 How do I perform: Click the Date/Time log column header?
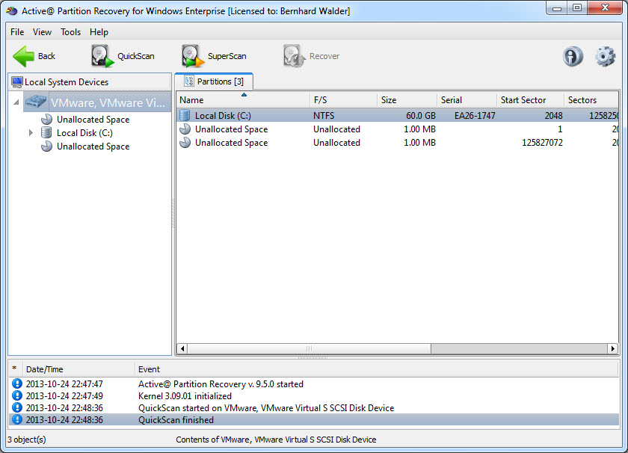click(79, 369)
